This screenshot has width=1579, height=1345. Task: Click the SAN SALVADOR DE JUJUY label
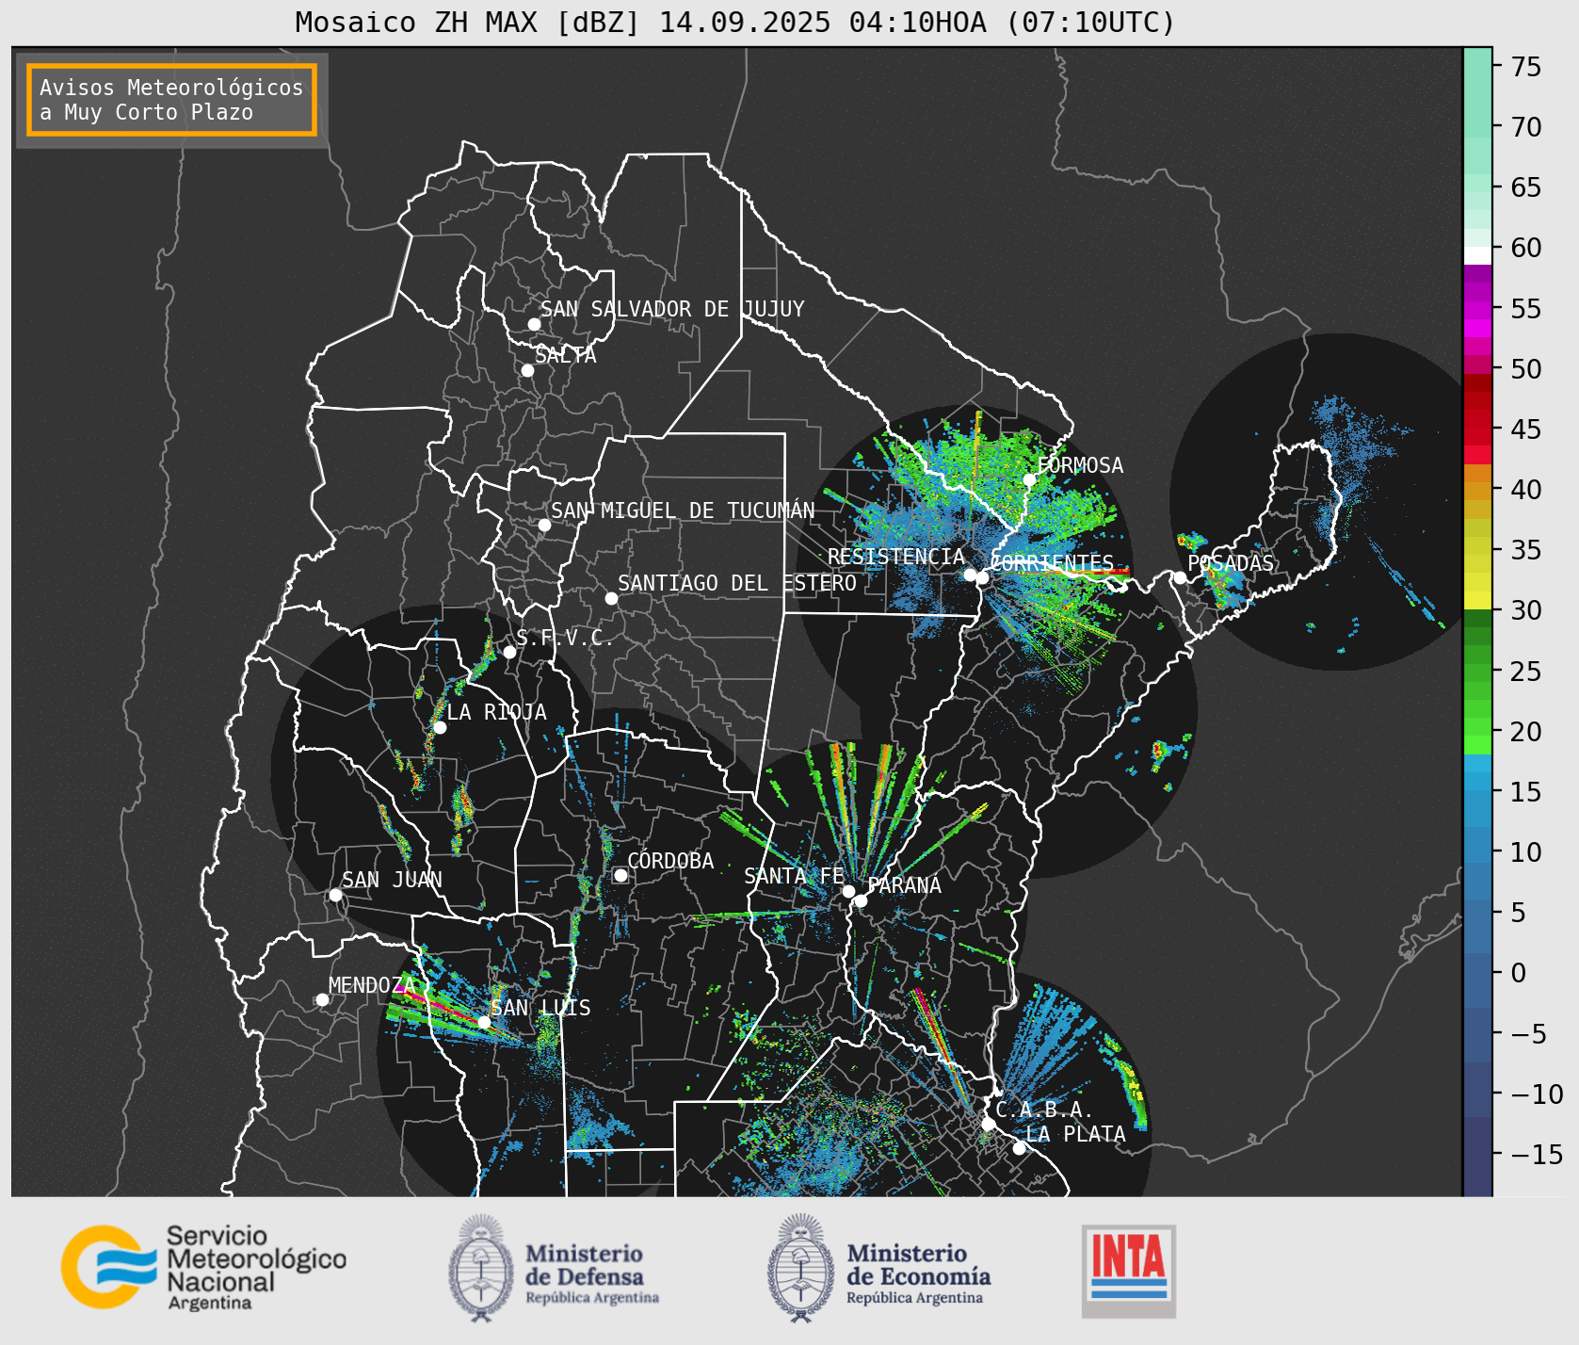click(x=672, y=309)
